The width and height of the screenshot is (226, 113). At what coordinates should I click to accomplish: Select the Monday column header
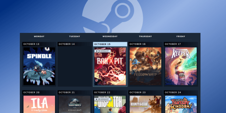39,37
